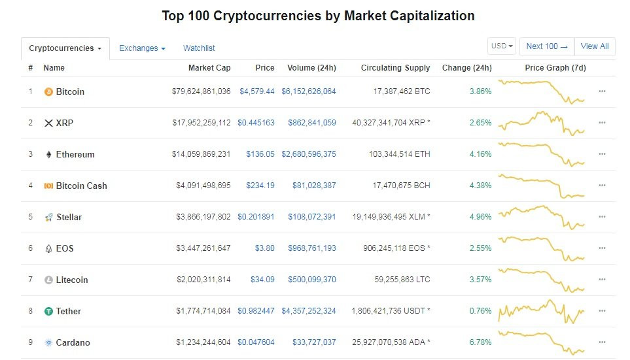Sort table by Market Cap column header
Viewport: 630px width, 360px height.
209,68
